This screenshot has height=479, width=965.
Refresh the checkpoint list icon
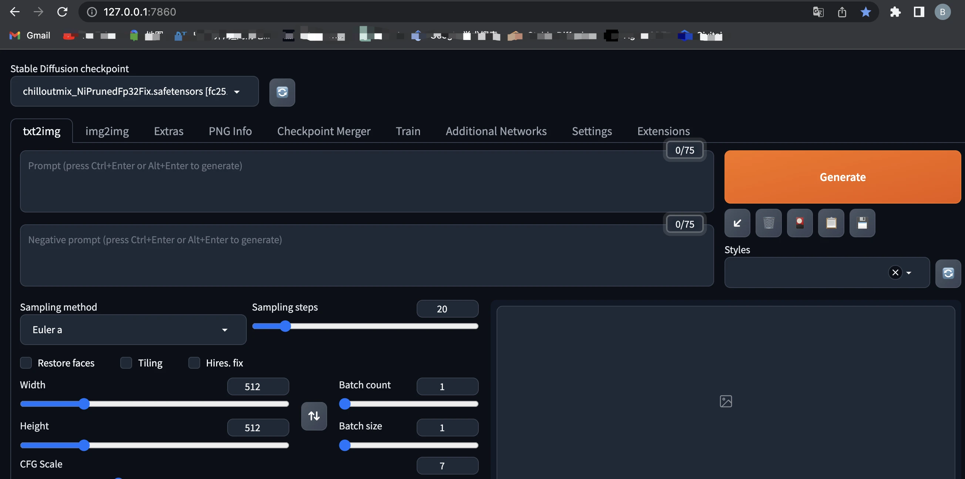click(282, 92)
